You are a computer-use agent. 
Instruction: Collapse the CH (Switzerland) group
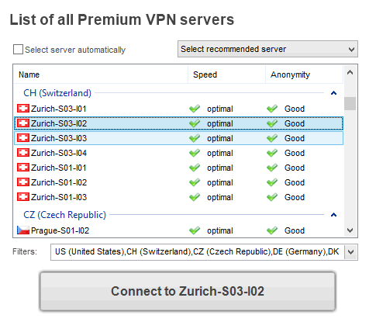pyautogui.click(x=333, y=93)
